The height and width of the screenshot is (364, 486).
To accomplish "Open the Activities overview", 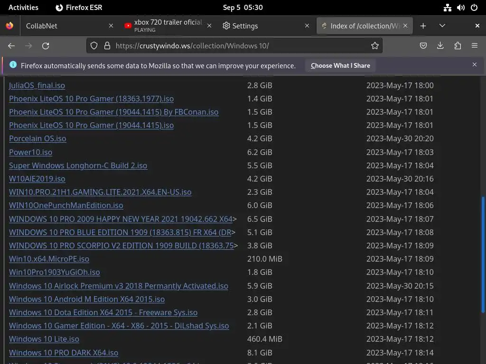I will (23, 8).
